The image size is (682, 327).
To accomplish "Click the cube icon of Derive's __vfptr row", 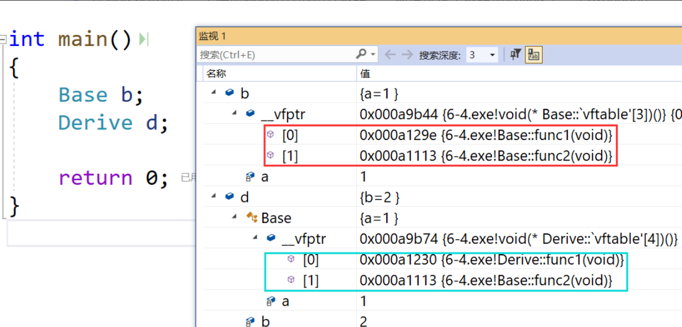I will coord(271,238).
